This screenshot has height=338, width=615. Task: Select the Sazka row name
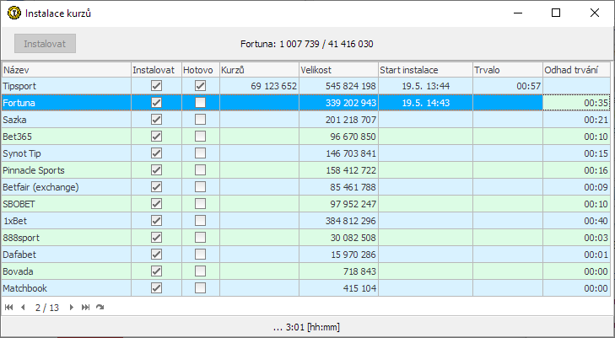[x=14, y=120]
